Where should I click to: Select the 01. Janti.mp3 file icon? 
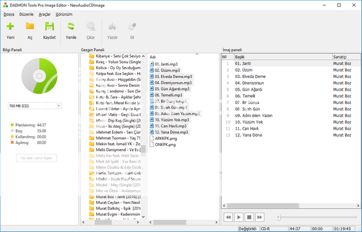pos(152,64)
